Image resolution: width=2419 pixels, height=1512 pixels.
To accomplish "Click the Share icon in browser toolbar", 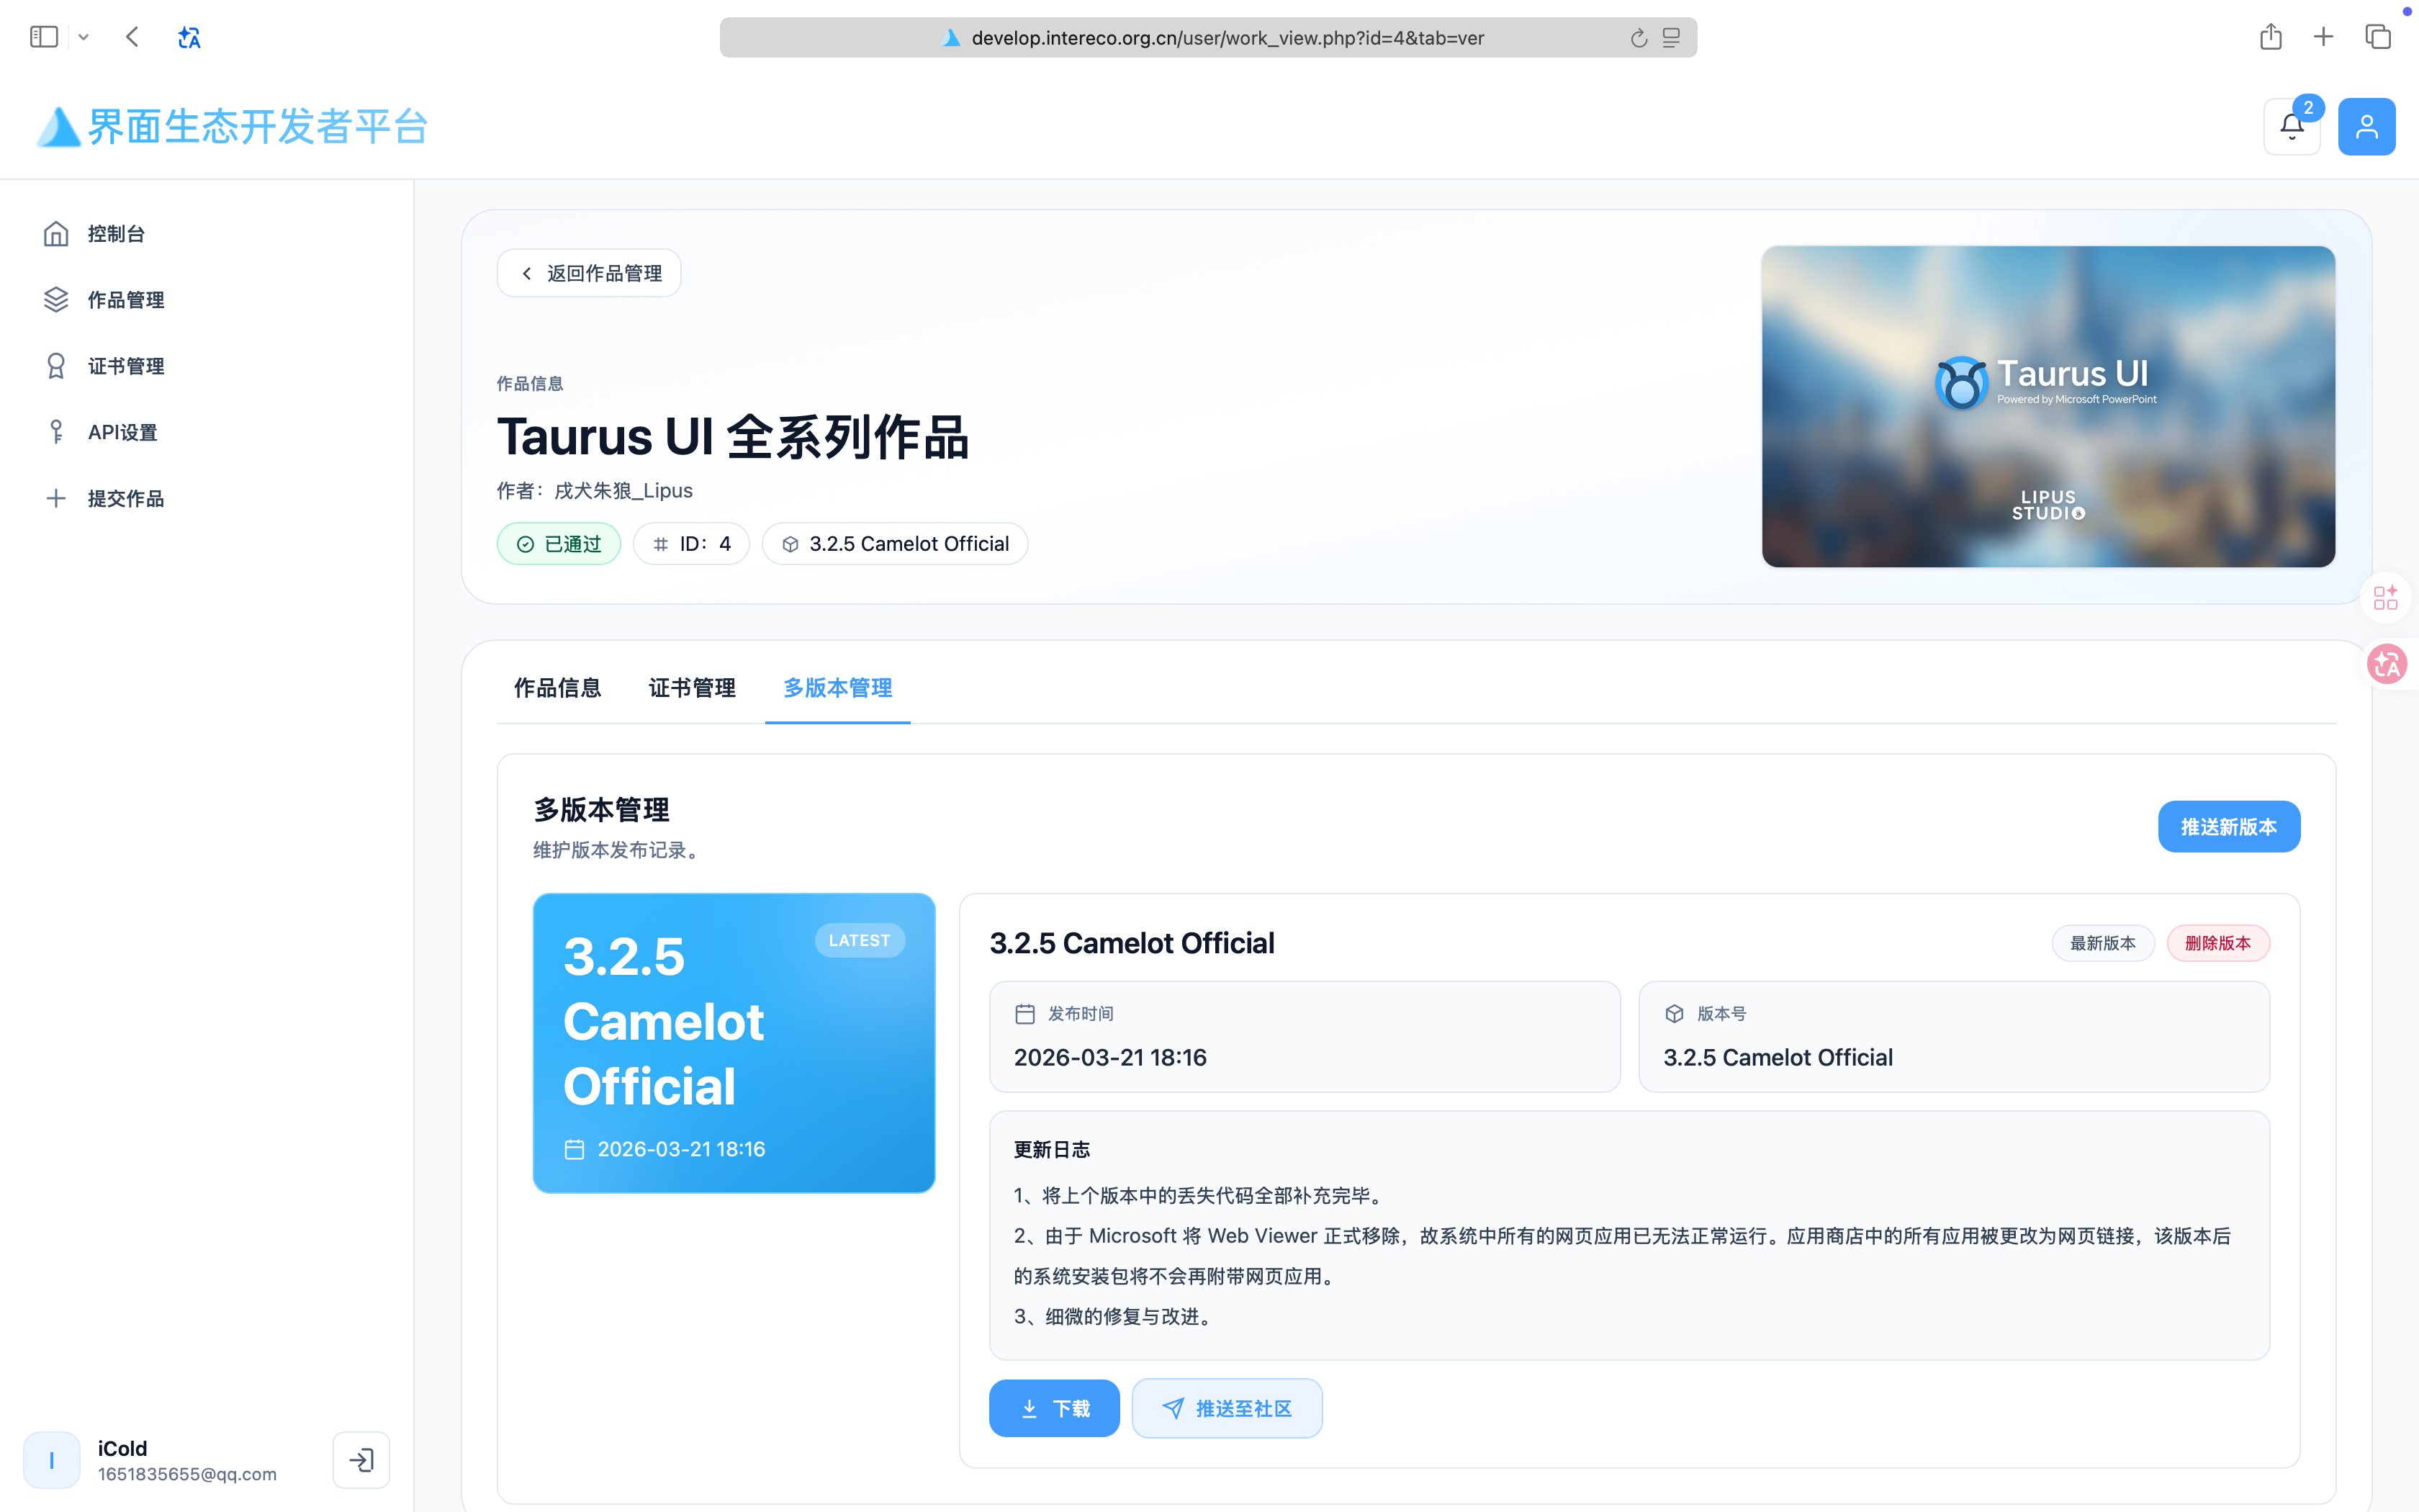I will [2270, 37].
